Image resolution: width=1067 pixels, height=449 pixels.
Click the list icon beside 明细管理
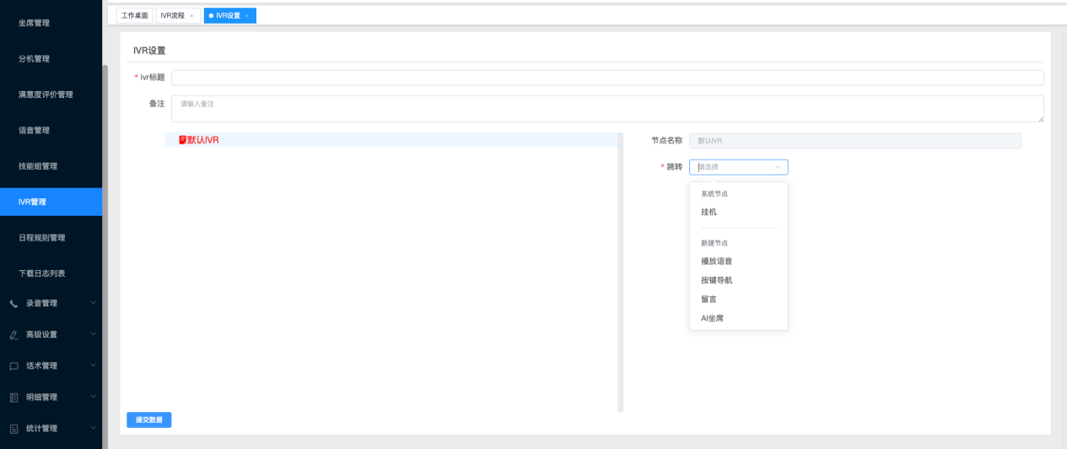pos(13,398)
